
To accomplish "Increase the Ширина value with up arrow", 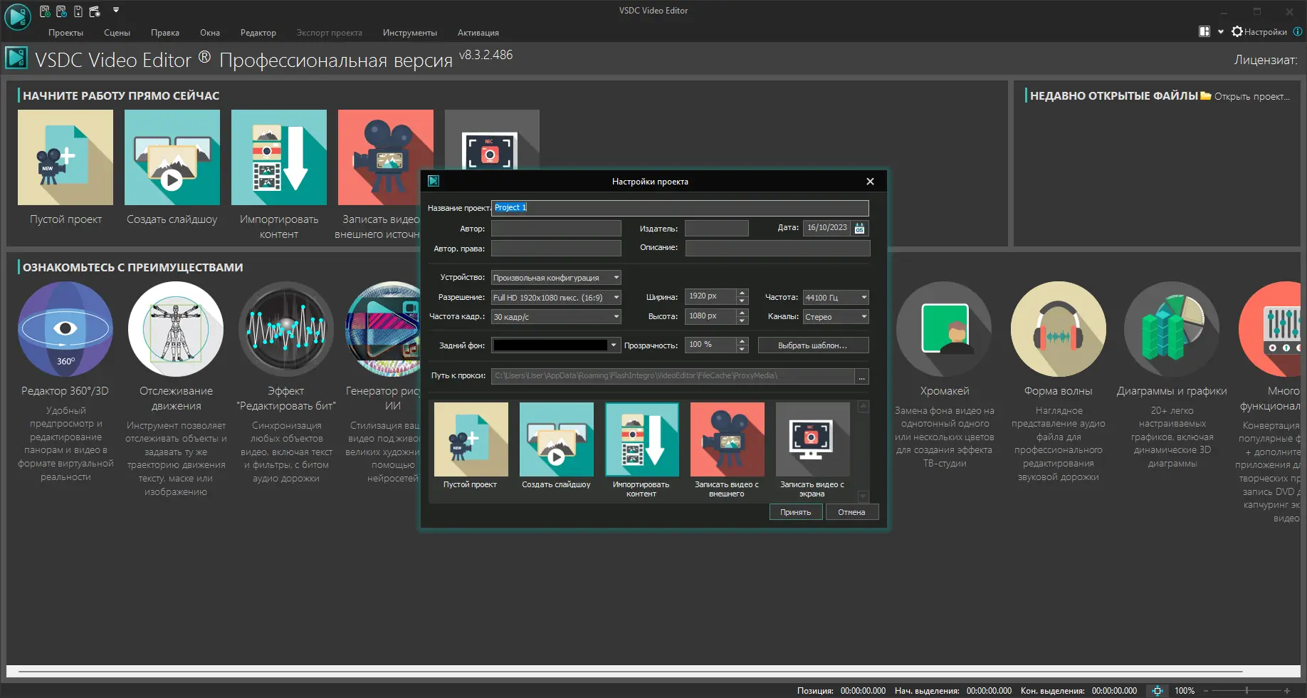I will click(742, 293).
